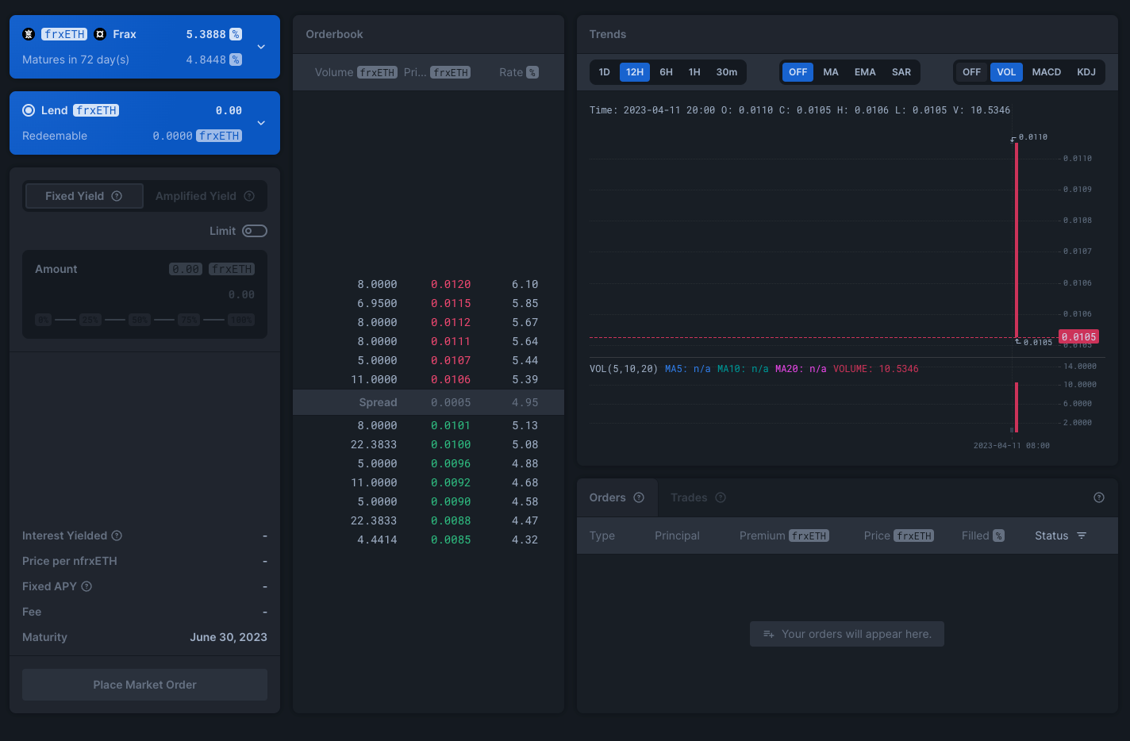Click the Fixed APY info icon

[x=87, y=586]
